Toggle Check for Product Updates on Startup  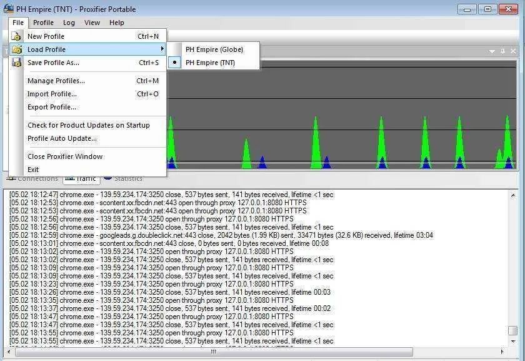point(87,125)
